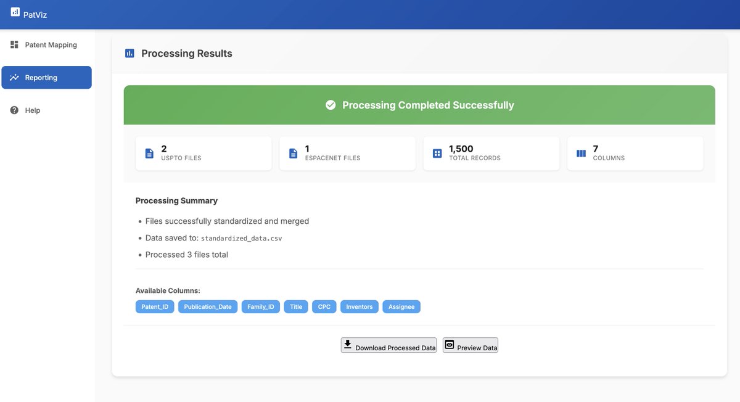Click the Patent Mapping grid icon
The height and width of the screenshot is (402, 740).
[x=14, y=44]
